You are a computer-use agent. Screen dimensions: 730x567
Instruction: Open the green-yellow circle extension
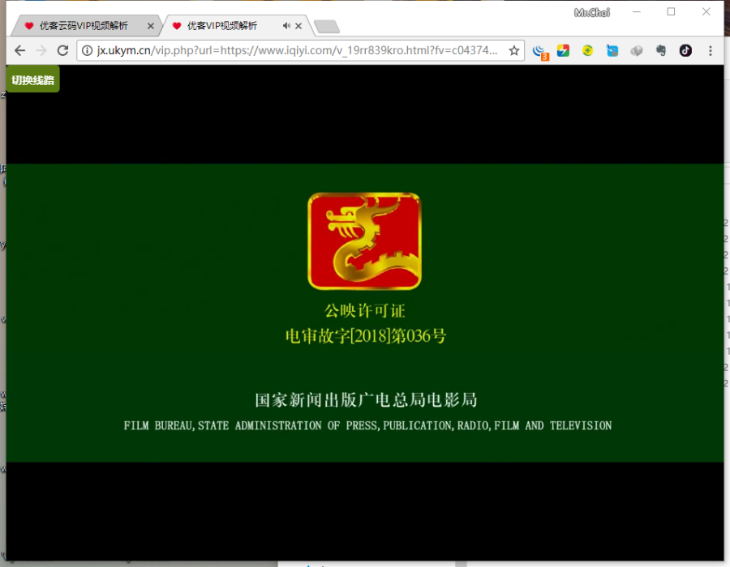[x=587, y=50]
